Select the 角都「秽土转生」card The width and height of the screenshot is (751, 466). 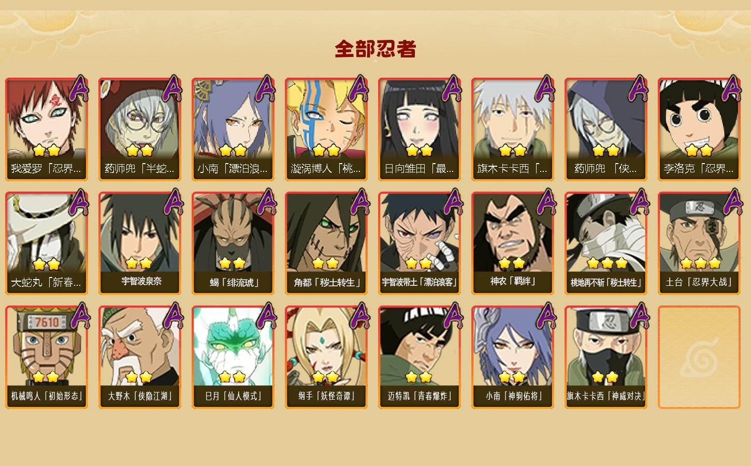[326, 243]
